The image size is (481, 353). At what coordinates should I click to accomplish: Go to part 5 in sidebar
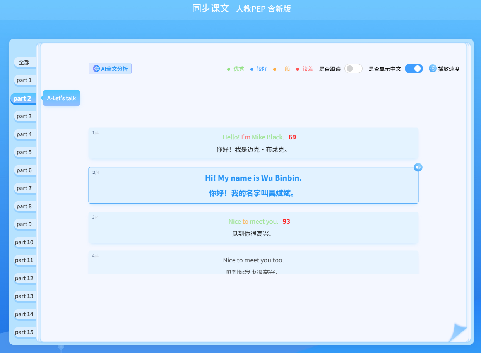[24, 152]
